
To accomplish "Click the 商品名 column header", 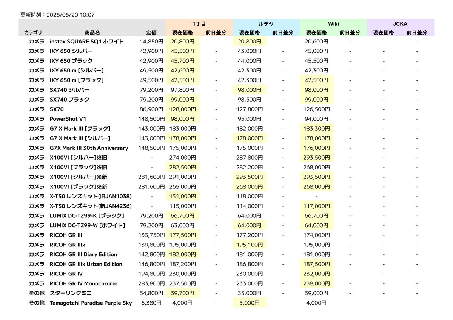I will click(x=92, y=33).
